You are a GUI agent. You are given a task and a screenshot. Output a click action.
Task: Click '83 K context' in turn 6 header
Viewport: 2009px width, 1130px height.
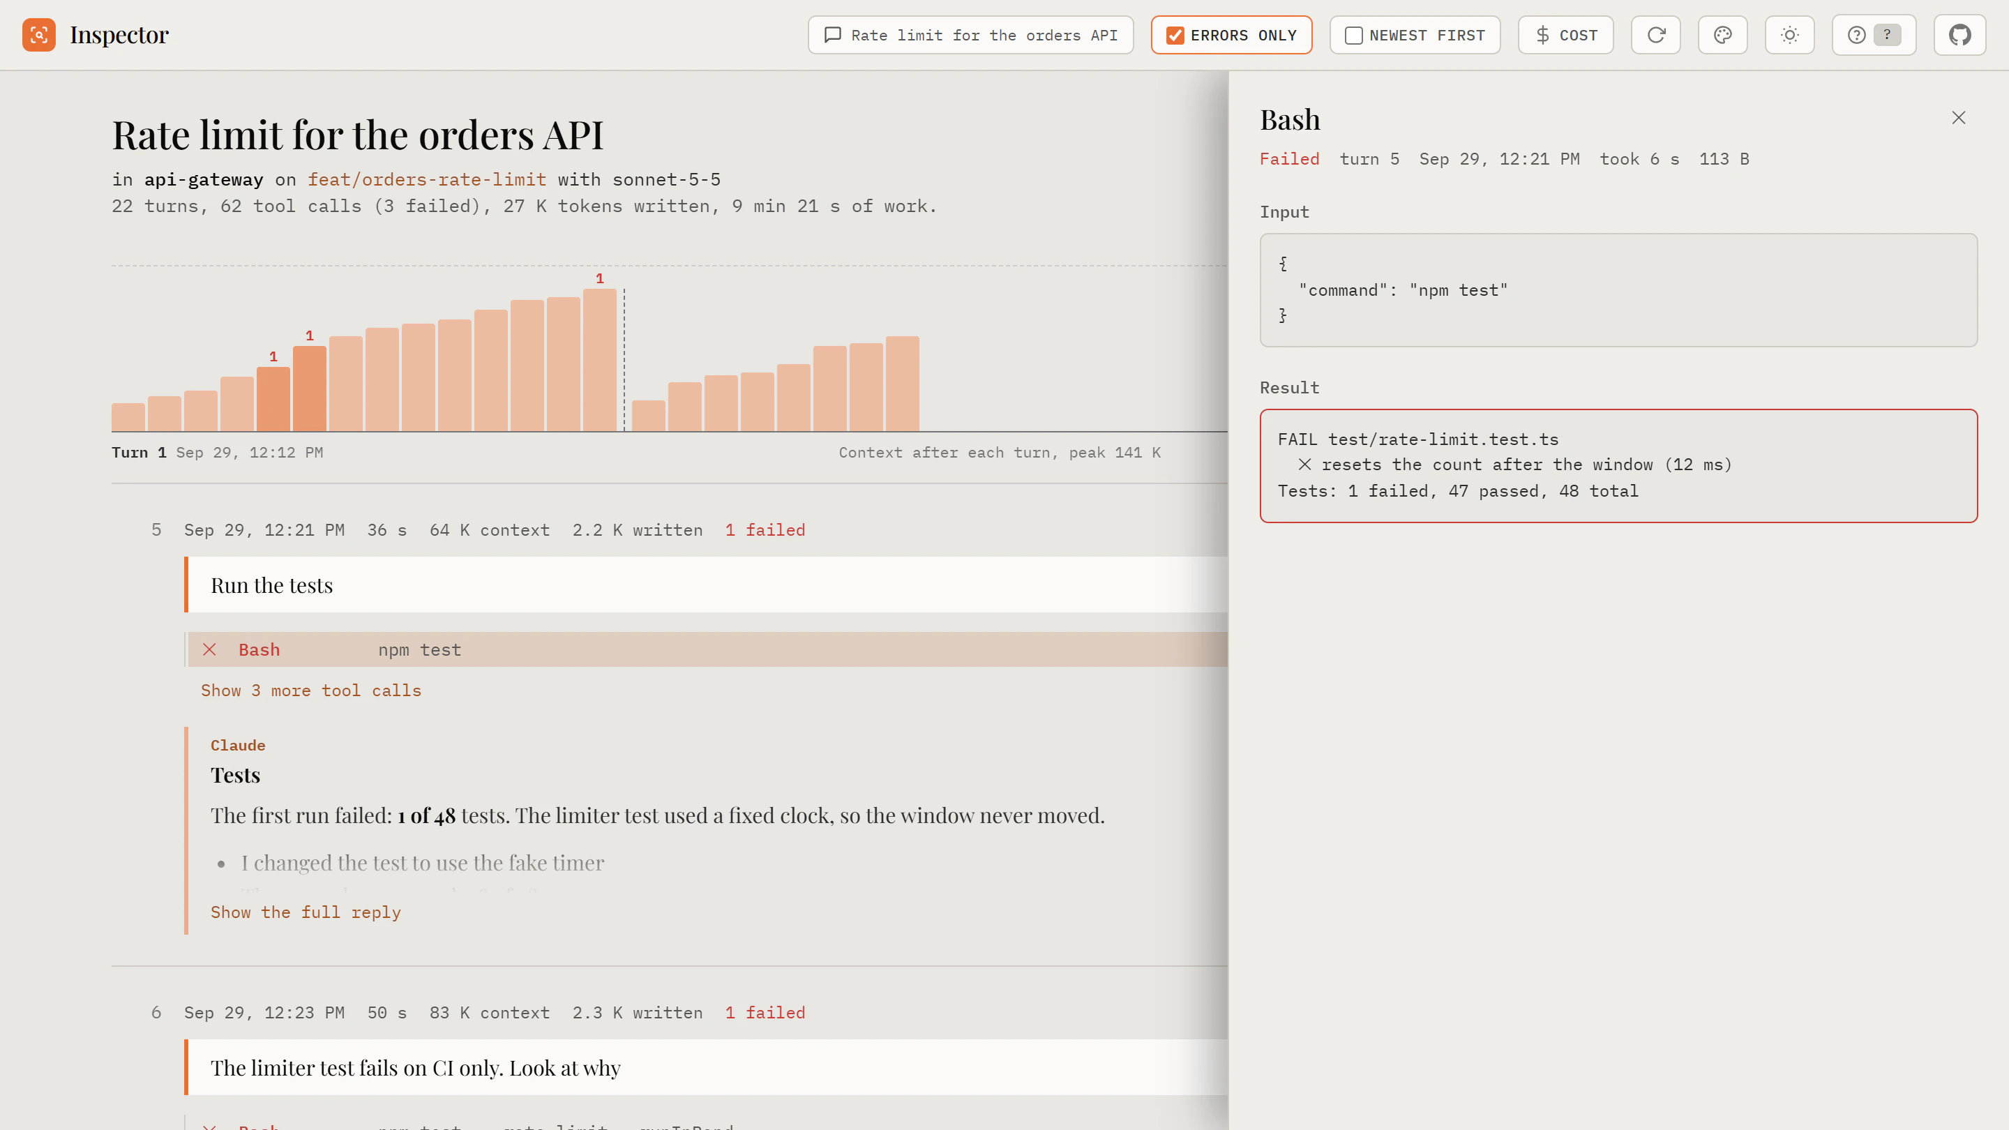pos(489,1013)
